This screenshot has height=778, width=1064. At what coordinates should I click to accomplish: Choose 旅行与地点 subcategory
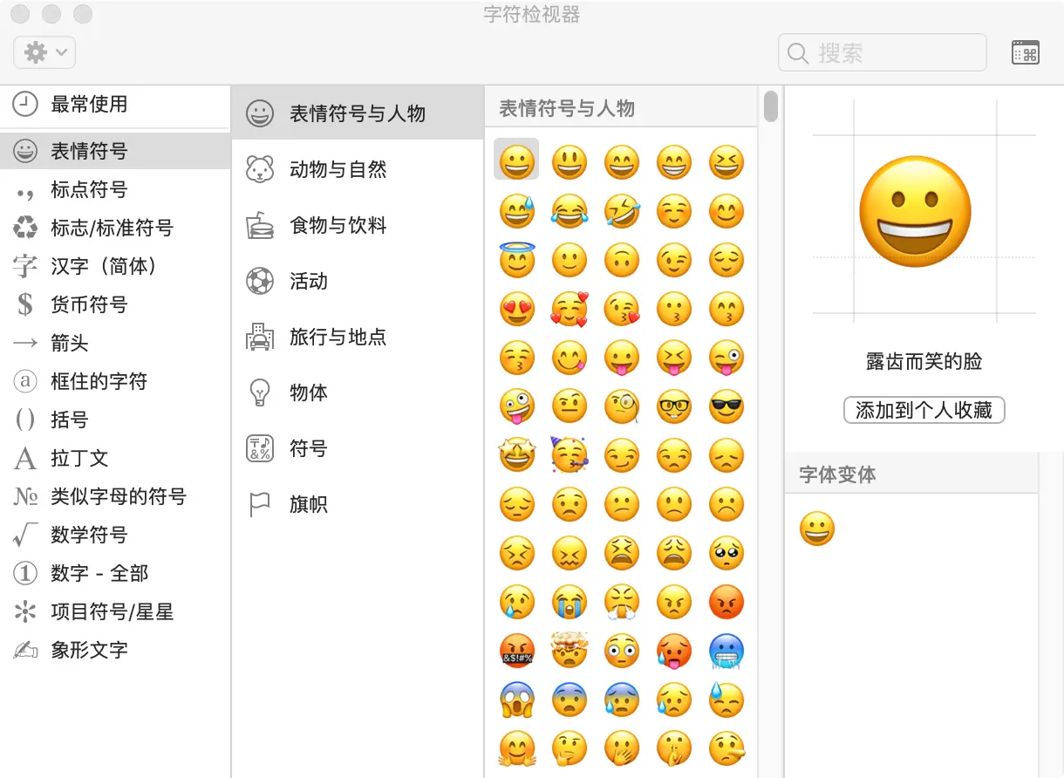pyautogui.click(x=358, y=337)
